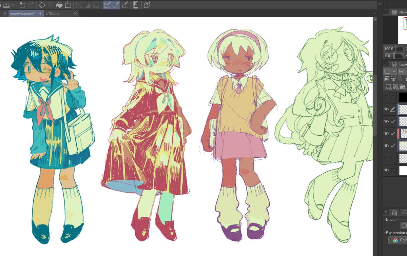Open the save options dropdown arrow
This screenshot has width=407, height=256.
[x=13, y=5]
